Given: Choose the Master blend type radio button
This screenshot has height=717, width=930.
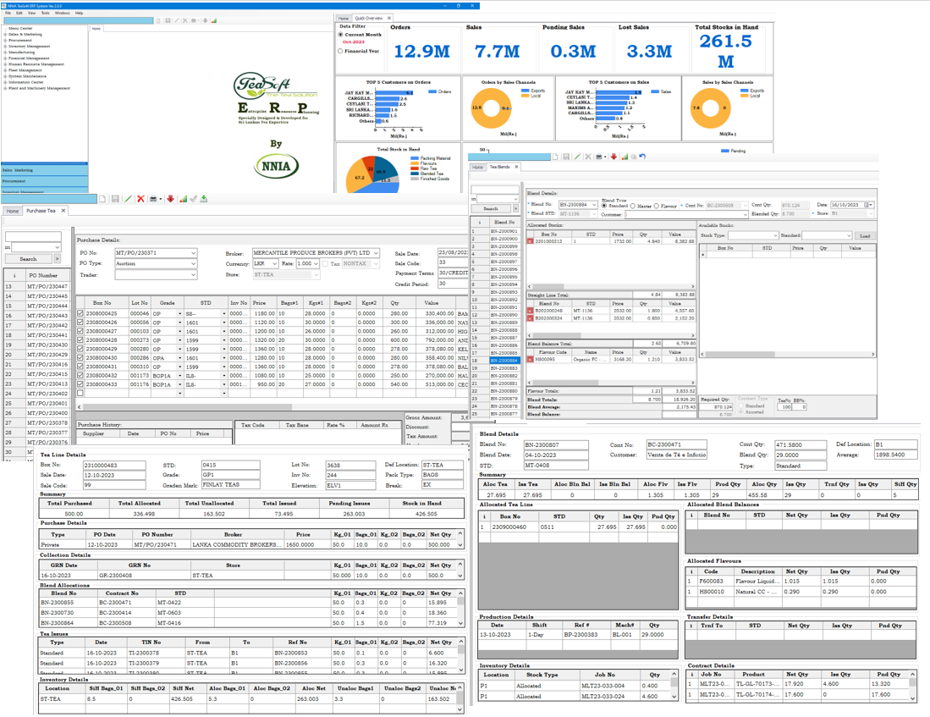Looking at the screenshot, I should pyautogui.click(x=634, y=206).
